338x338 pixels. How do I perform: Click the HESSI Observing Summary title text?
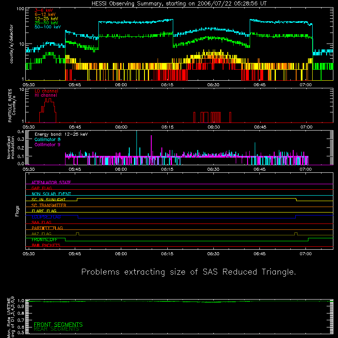point(179,4)
